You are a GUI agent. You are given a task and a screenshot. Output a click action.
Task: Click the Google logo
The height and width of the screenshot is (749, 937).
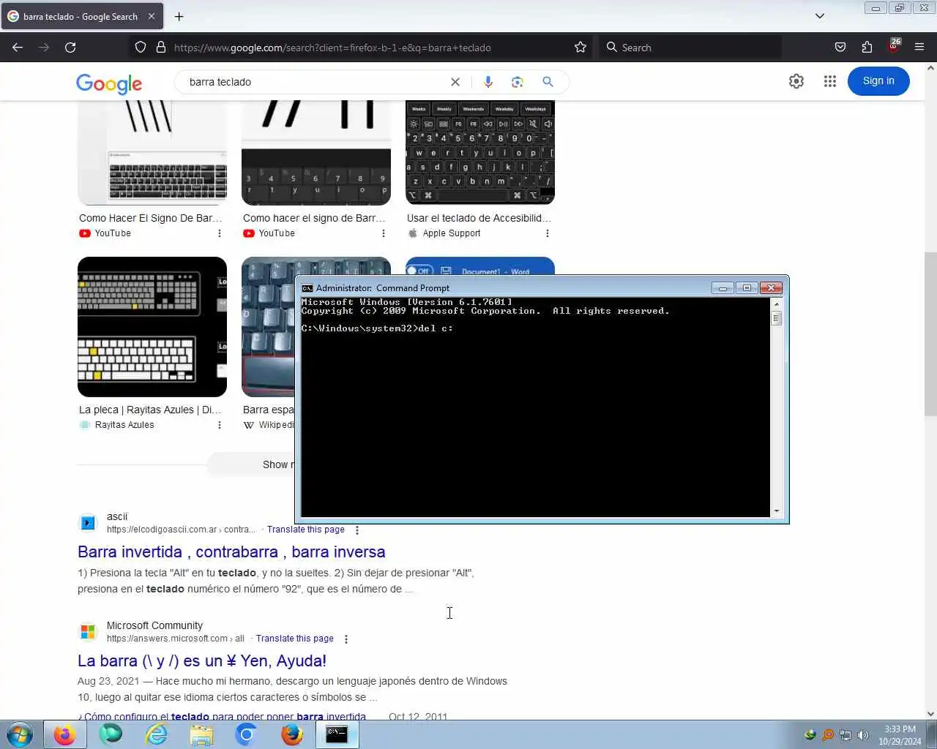[x=109, y=83]
